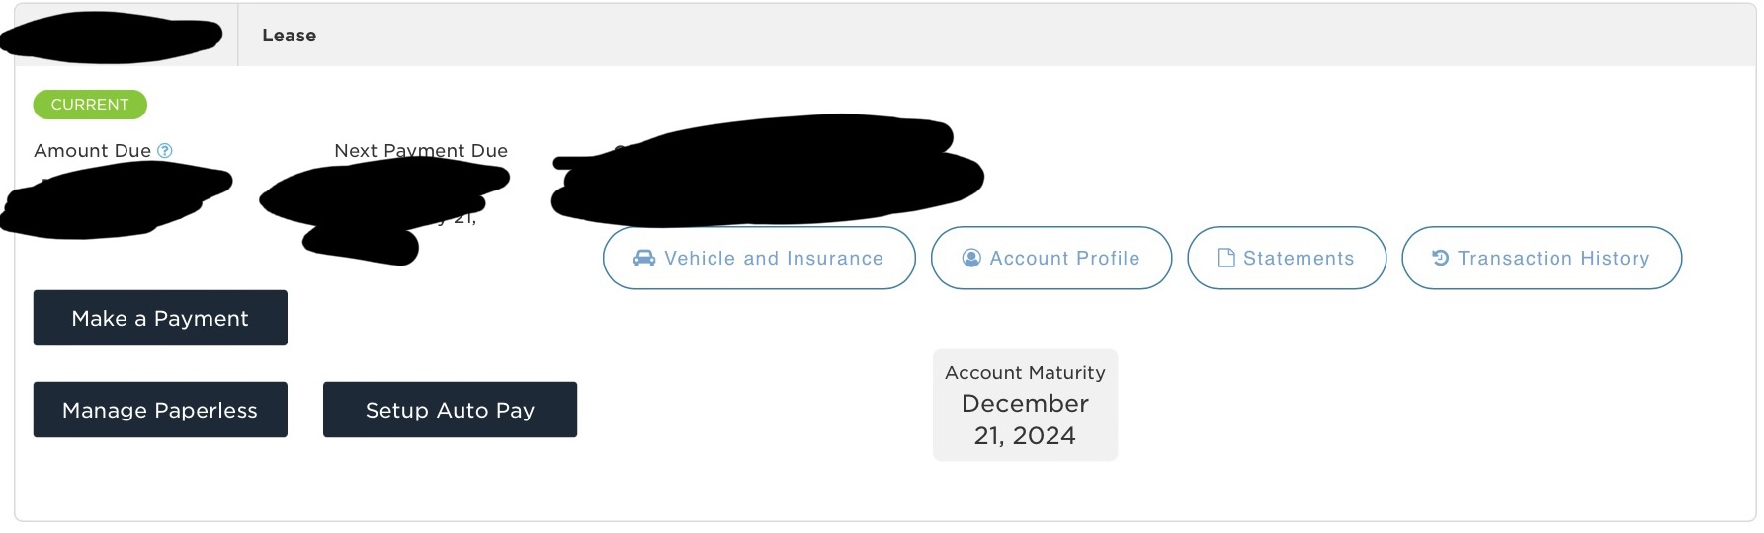Click the user icon in Account Profile
The width and height of the screenshot is (1764, 533).
click(x=971, y=258)
